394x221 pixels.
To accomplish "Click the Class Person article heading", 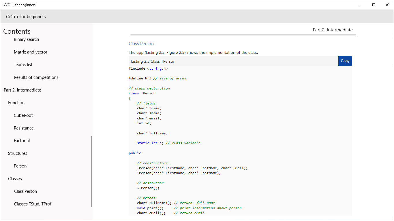I will click(x=141, y=43).
